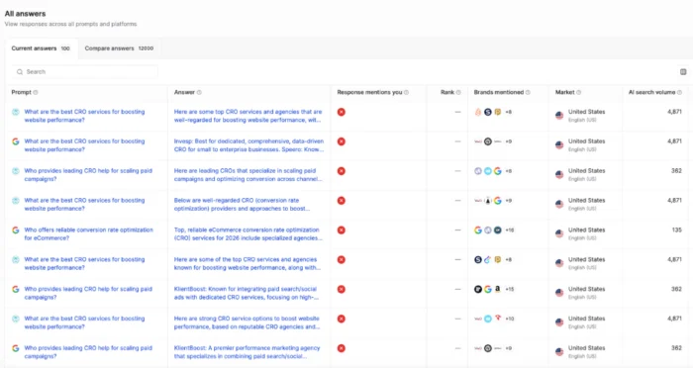693x368 pixels.
Task: Open the +15 brands mentioned badge
Action: pos(510,290)
